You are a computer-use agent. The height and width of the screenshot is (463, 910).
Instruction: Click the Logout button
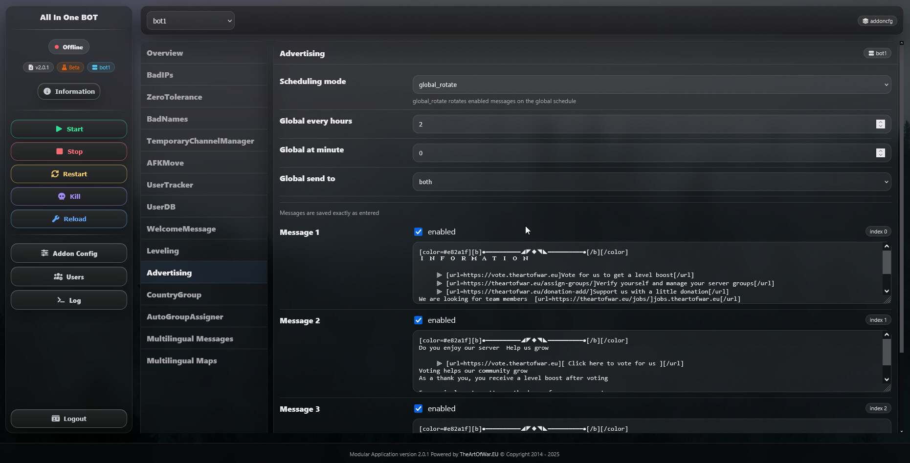pyautogui.click(x=69, y=419)
